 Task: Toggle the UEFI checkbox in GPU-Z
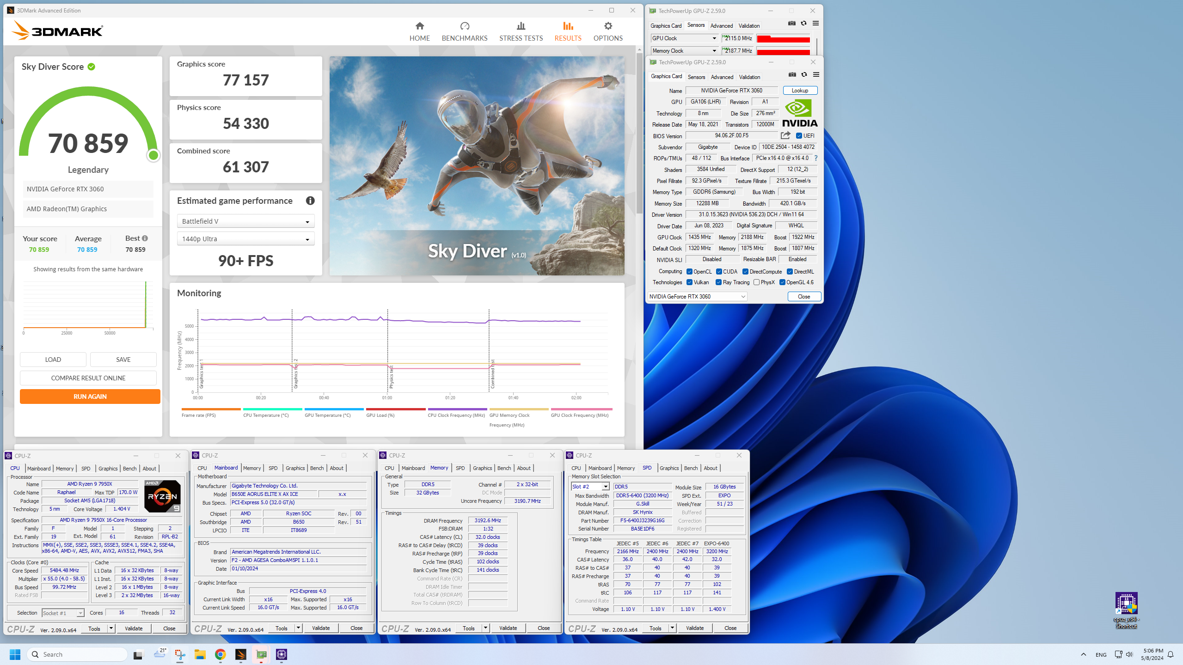pyautogui.click(x=799, y=136)
